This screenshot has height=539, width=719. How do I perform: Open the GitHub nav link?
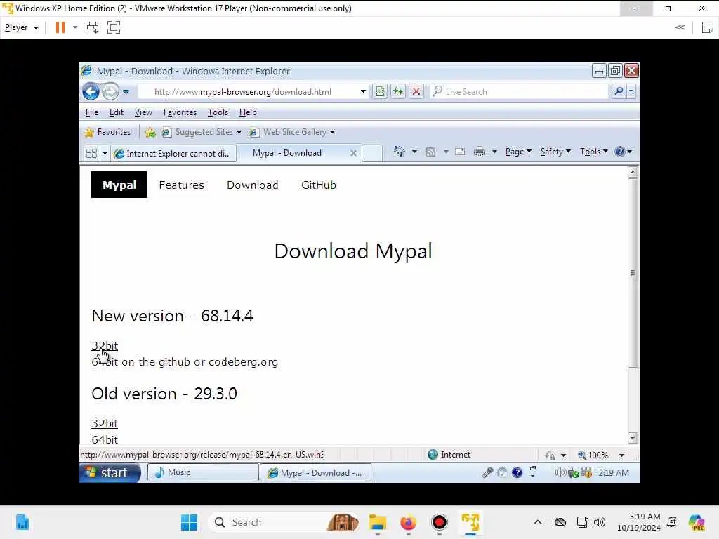point(319,185)
